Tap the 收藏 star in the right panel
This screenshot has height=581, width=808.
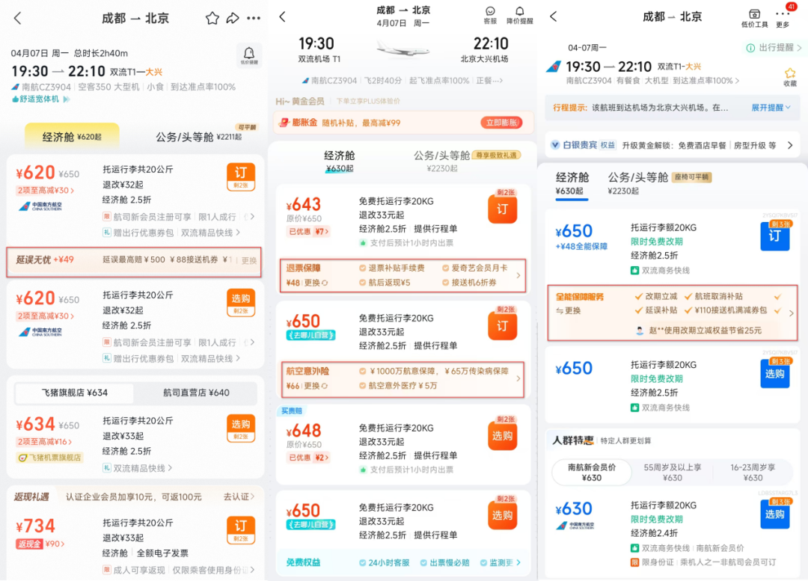click(790, 77)
